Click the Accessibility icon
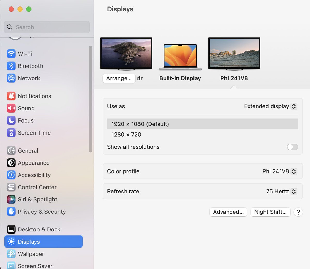Viewport: 310px width, 269px height. tap(11, 175)
